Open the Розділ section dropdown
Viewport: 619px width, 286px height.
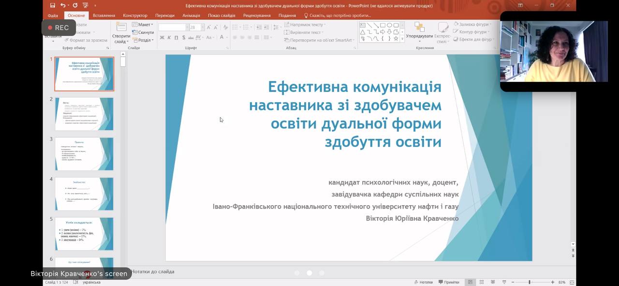[143, 40]
